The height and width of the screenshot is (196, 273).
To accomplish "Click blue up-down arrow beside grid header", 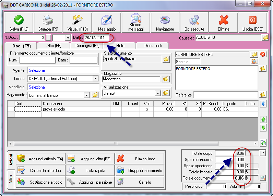I will coord(263,104).
